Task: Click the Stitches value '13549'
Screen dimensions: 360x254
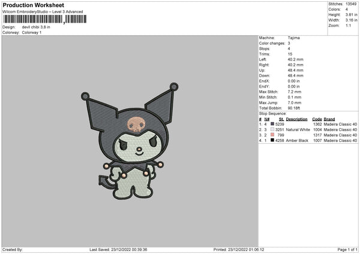Action: coord(351,4)
